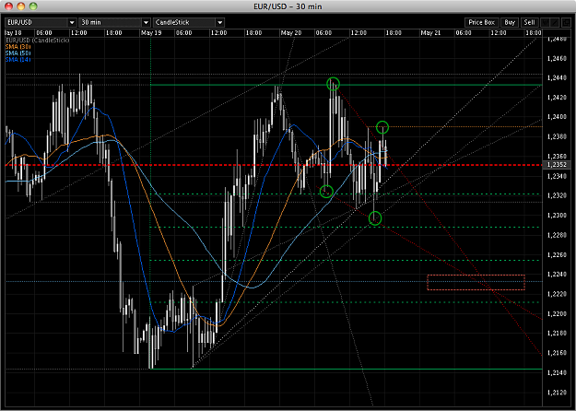The image size is (576, 411).
Task: Click the SMA (50) legend label
Action: coord(18,53)
